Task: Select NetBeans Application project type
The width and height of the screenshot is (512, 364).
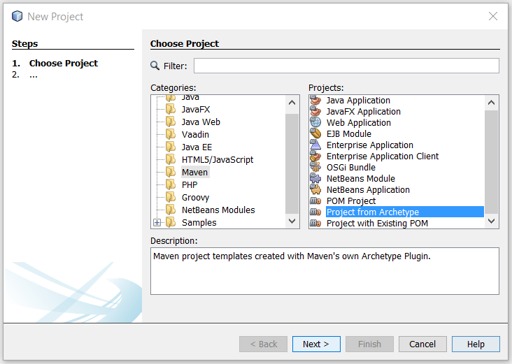Action: point(368,190)
